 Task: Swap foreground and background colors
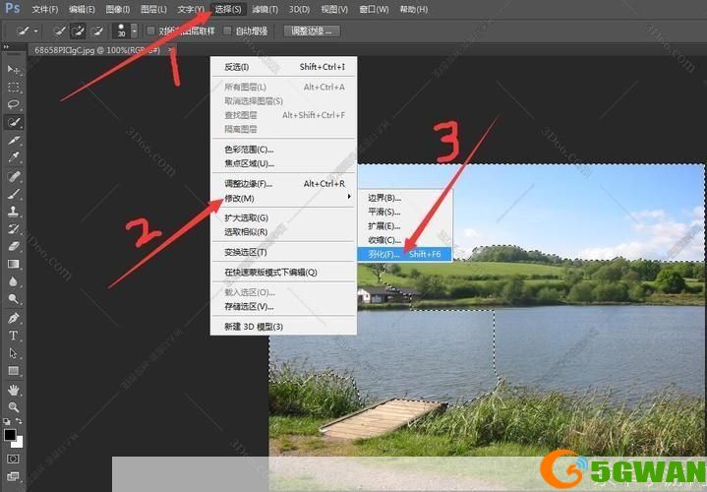click(x=19, y=421)
